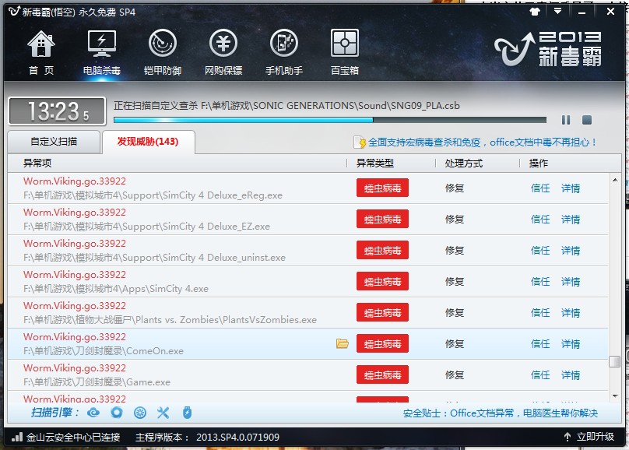
Task: View details for SimCity 4 Deluxe_EZ.exe
Action: point(571,220)
